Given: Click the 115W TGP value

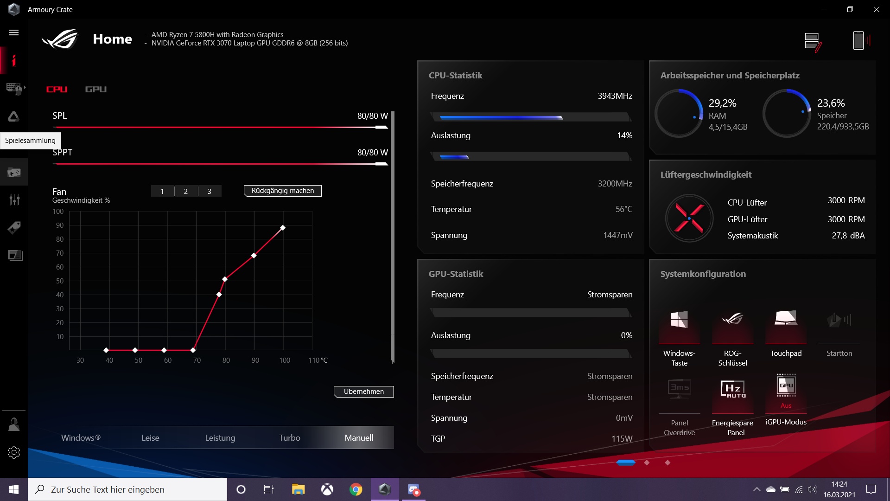Looking at the screenshot, I should pyautogui.click(x=622, y=438).
